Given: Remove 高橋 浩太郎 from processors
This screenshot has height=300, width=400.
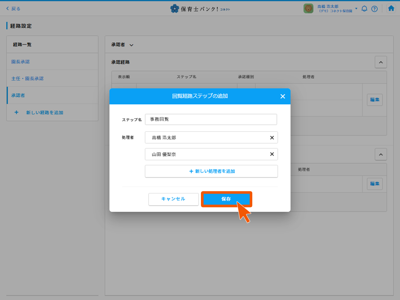Looking at the screenshot, I should coord(272,138).
